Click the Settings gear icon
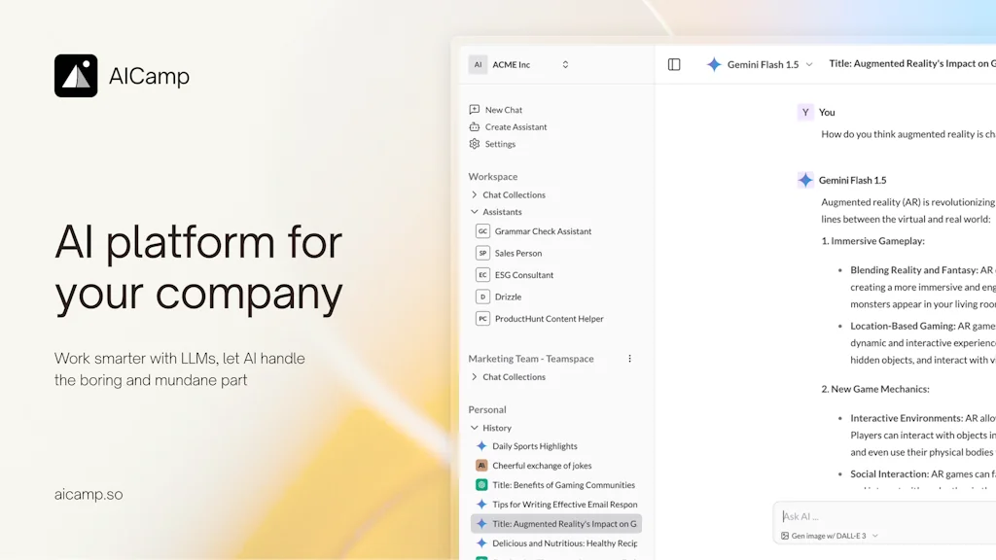 click(x=475, y=144)
